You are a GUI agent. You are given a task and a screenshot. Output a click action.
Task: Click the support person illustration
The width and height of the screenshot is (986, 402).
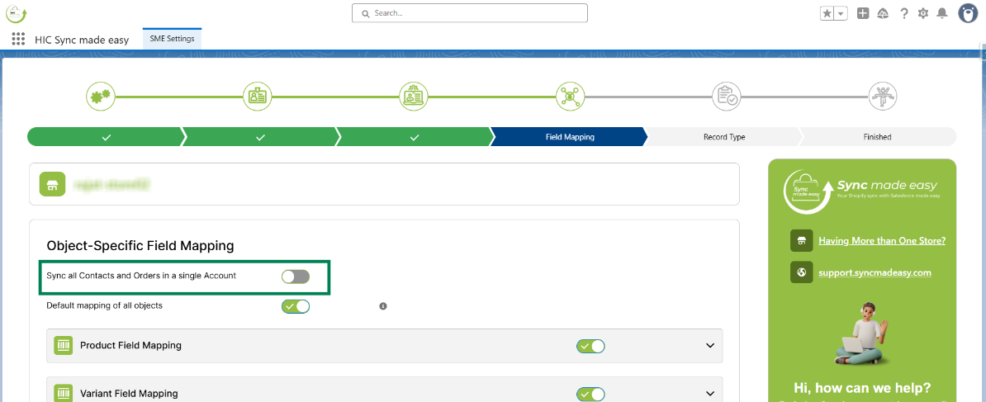[862, 333]
